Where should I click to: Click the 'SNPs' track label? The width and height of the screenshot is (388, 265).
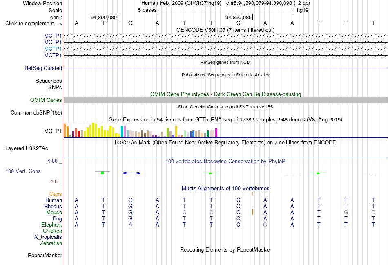[55, 88]
